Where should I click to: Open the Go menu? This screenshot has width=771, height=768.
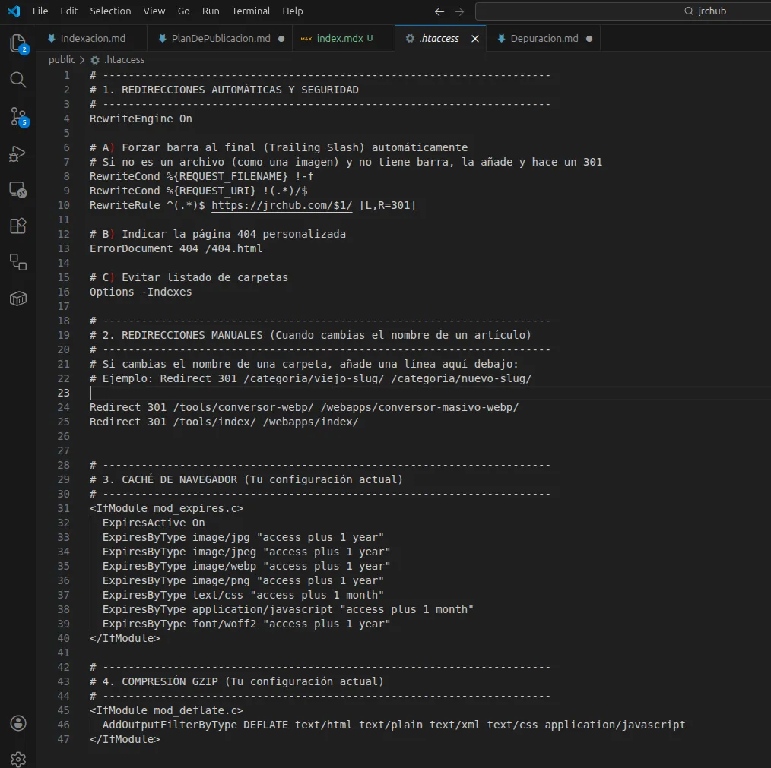(183, 11)
